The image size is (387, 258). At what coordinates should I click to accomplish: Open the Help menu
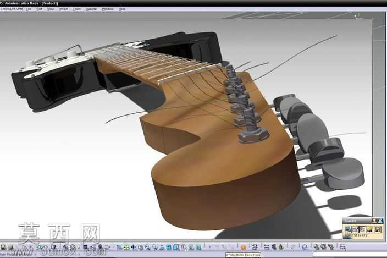coord(122,9)
